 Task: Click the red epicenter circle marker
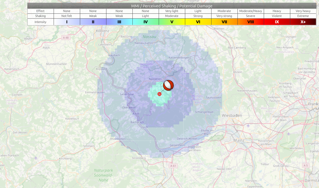tap(159, 94)
